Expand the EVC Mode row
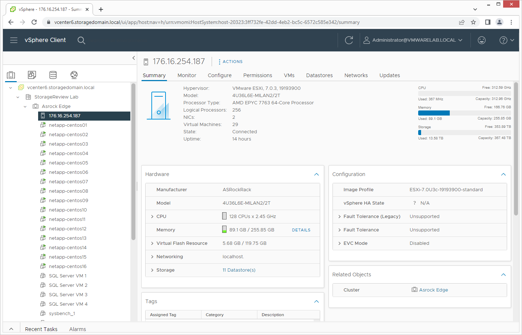 [339, 243]
